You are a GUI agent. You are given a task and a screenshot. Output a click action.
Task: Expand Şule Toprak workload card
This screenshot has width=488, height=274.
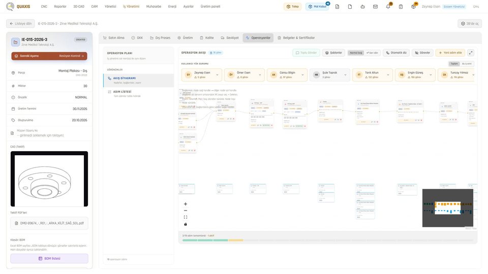345,75
